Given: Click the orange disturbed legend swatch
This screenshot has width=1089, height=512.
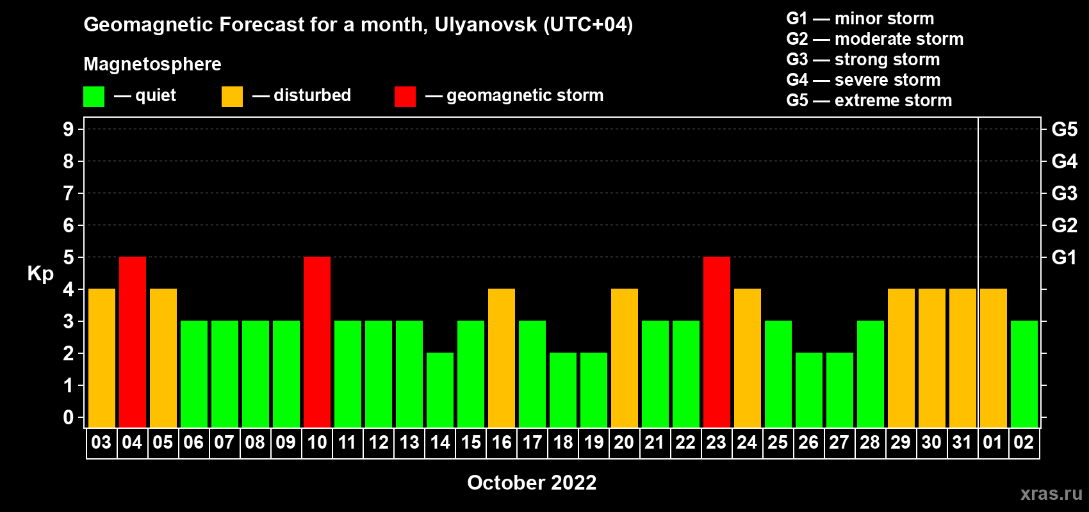Looking at the screenshot, I should [232, 97].
